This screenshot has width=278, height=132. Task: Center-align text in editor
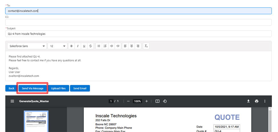pos(131,46)
